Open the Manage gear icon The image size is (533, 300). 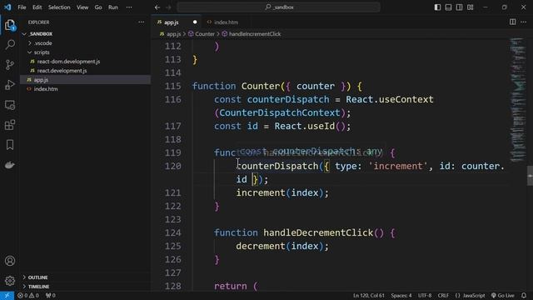(x=10, y=281)
